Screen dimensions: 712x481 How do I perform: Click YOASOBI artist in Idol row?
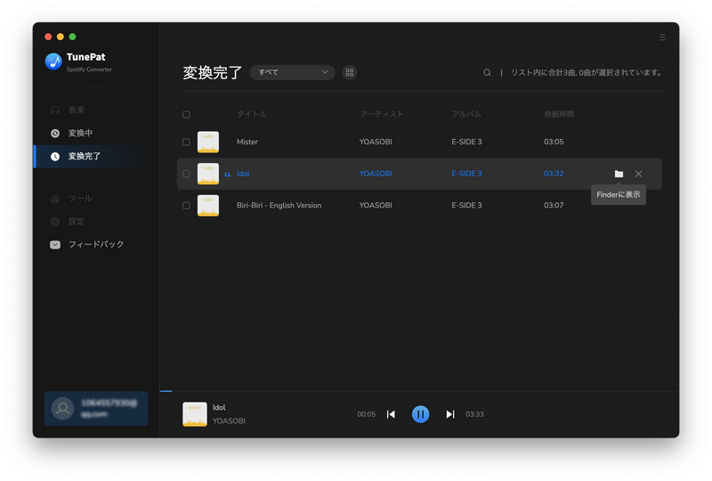coord(376,174)
